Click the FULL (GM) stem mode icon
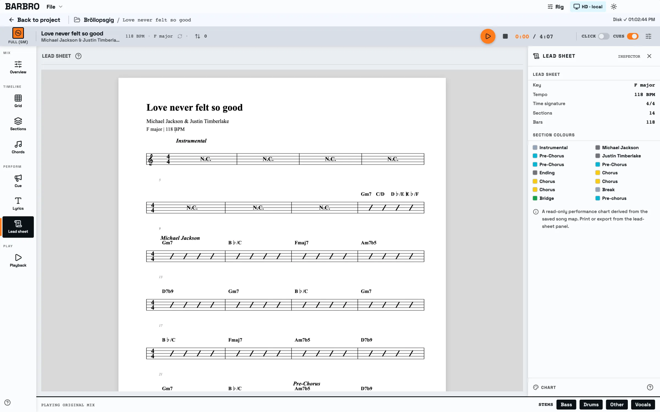The image size is (660, 412). pyautogui.click(x=18, y=33)
